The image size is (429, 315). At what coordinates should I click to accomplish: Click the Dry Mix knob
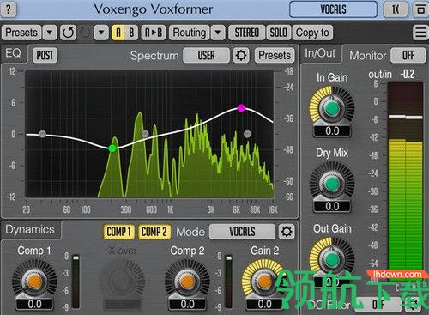[x=332, y=184]
